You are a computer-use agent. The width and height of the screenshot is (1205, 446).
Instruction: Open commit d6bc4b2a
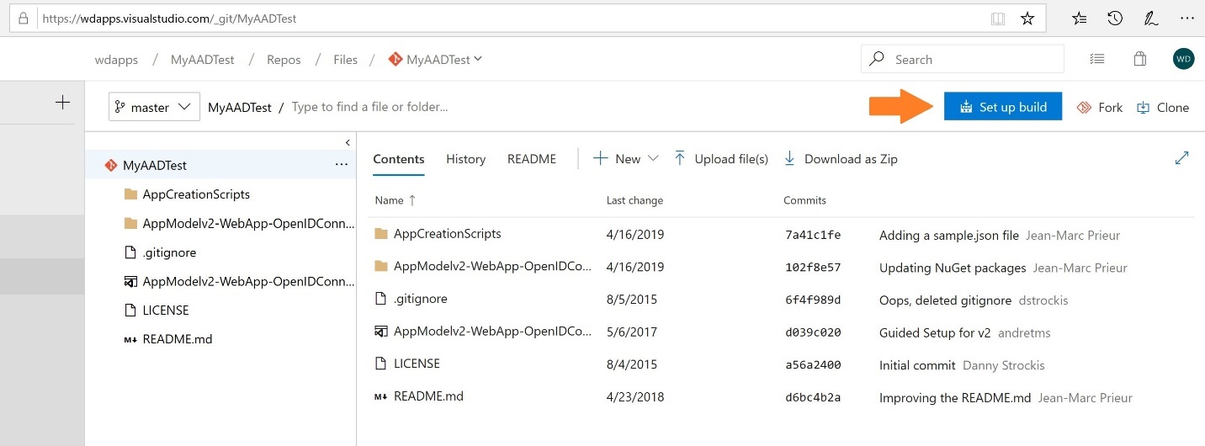[x=813, y=397]
